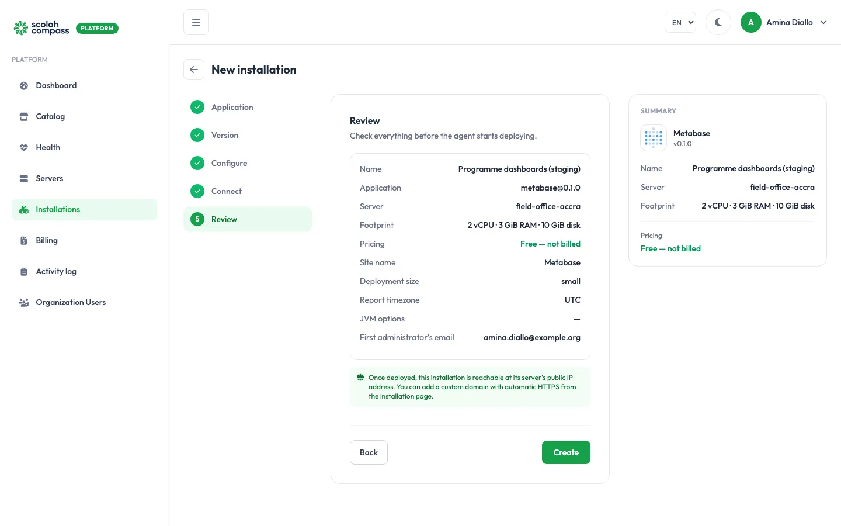The width and height of the screenshot is (841, 526).
Task: Open the EN language dropdown
Action: click(680, 22)
